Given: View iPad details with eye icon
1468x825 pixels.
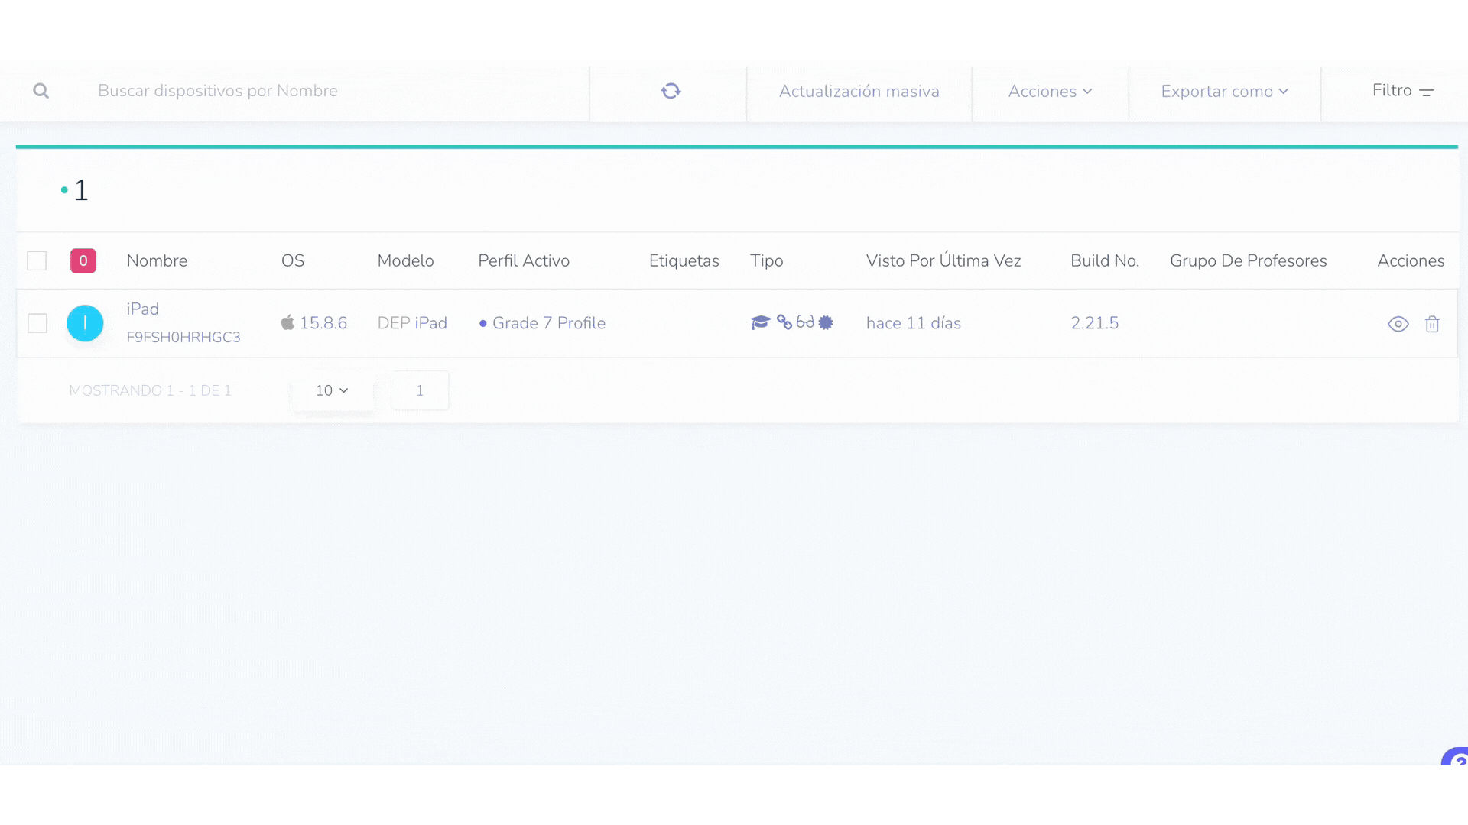Looking at the screenshot, I should click(x=1398, y=324).
